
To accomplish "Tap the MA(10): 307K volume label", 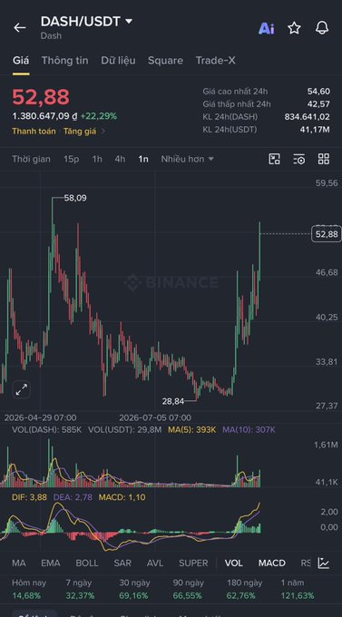I will pos(249,430).
